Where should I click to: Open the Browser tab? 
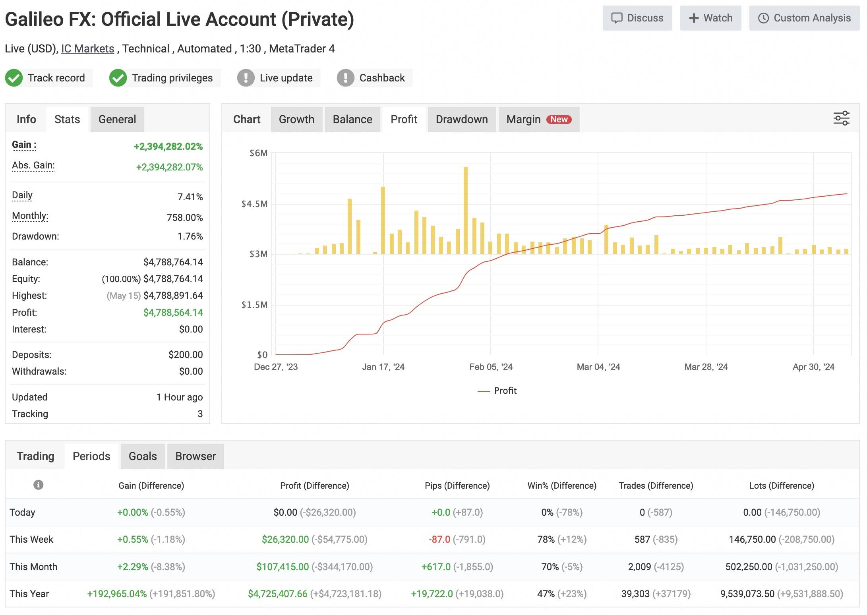(195, 456)
